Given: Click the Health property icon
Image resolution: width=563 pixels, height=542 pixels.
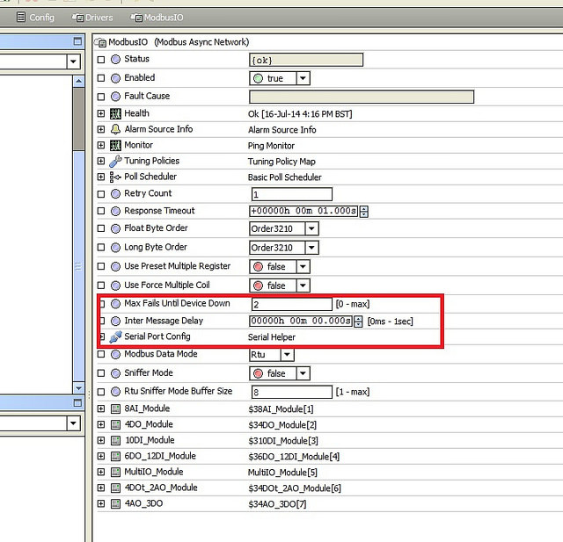Looking at the screenshot, I should pos(115,113).
